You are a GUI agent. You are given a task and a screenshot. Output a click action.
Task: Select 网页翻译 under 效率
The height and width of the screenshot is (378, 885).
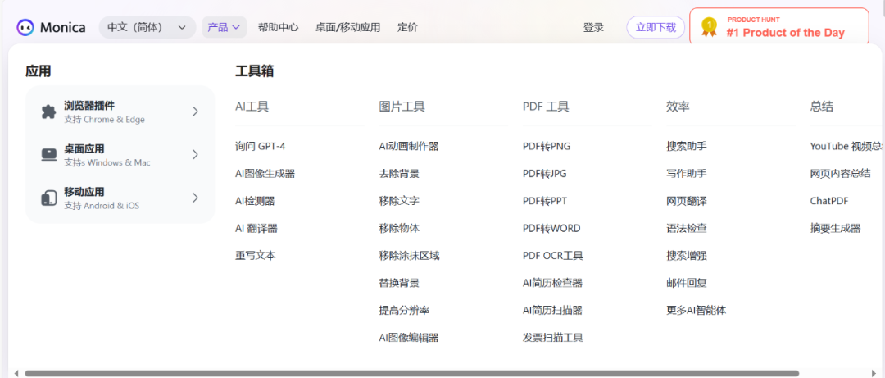click(x=687, y=201)
